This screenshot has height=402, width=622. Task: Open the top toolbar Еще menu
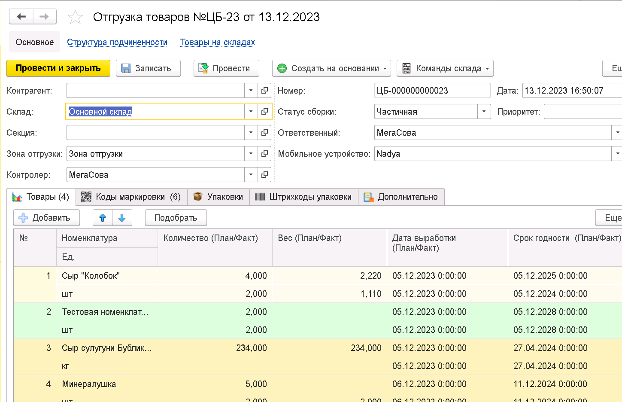click(613, 68)
